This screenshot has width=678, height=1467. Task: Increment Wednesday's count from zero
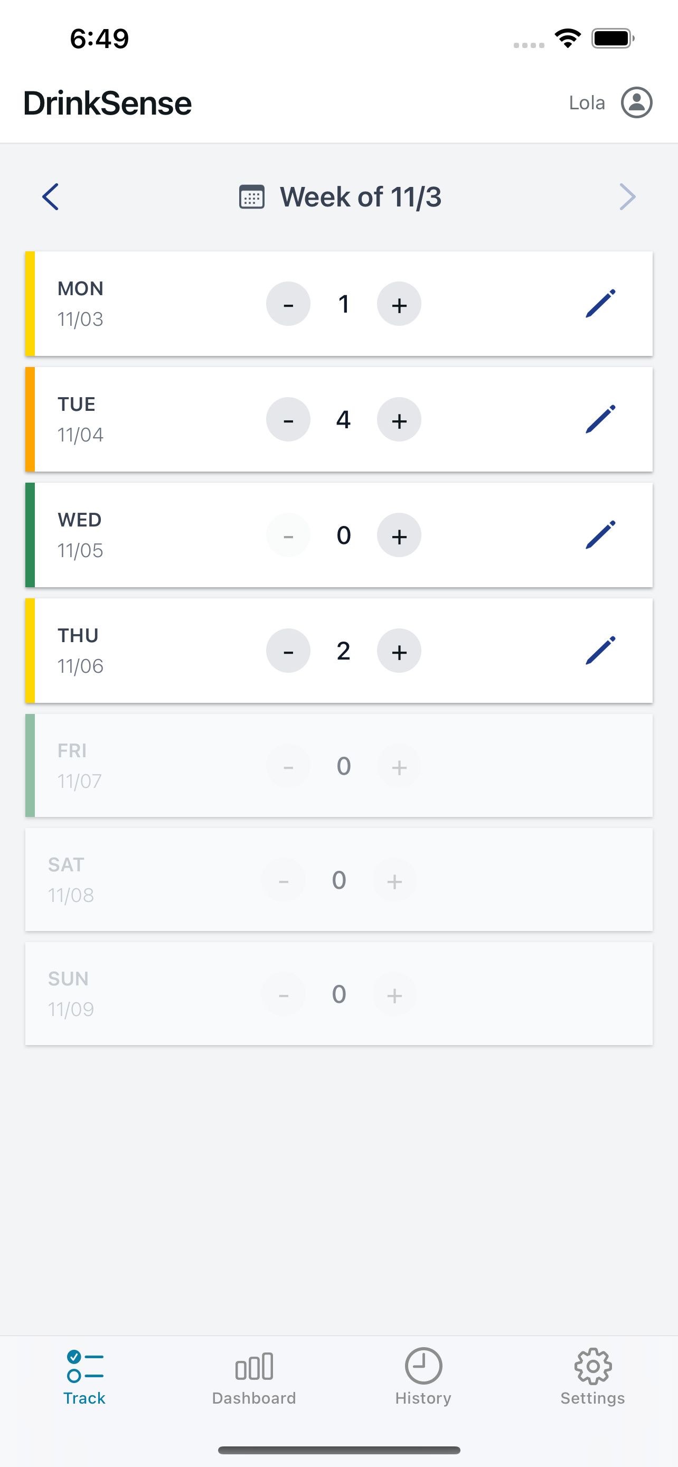pyautogui.click(x=399, y=535)
